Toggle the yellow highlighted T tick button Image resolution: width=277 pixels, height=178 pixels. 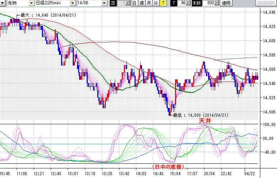pyautogui.click(x=163, y=3)
